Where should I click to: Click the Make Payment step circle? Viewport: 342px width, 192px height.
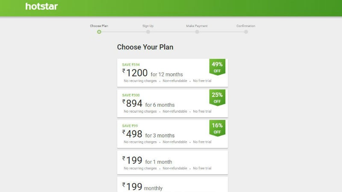point(197,32)
